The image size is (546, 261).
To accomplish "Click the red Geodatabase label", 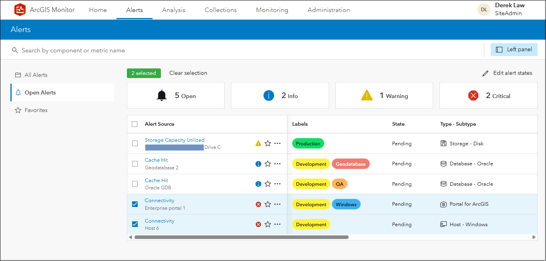I will click(x=351, y=164).
